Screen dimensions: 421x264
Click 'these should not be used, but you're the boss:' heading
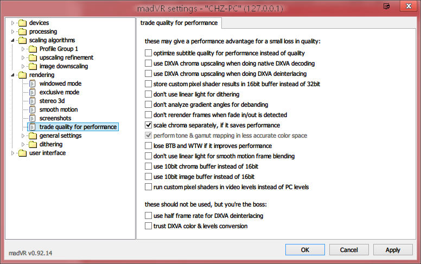pyautogui.click(x=206, y=204)
